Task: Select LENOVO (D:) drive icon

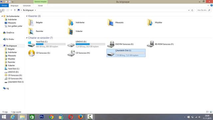Action: [71, 45]
